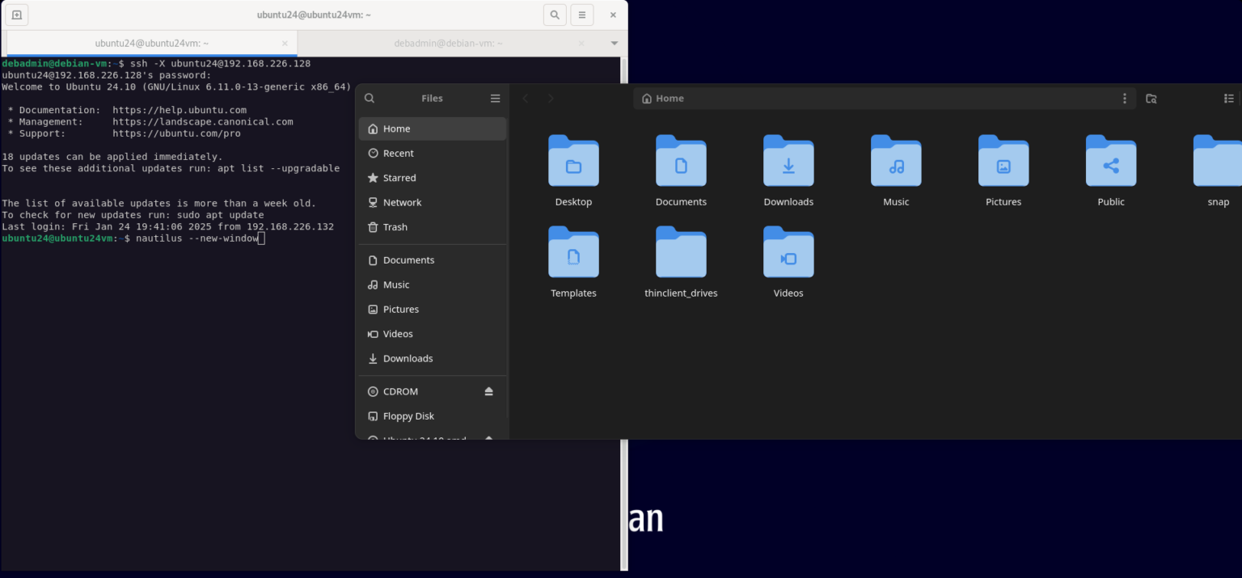Select Floppy Disk in the sidebar
Screen dimensions: 1242x578
408,416
